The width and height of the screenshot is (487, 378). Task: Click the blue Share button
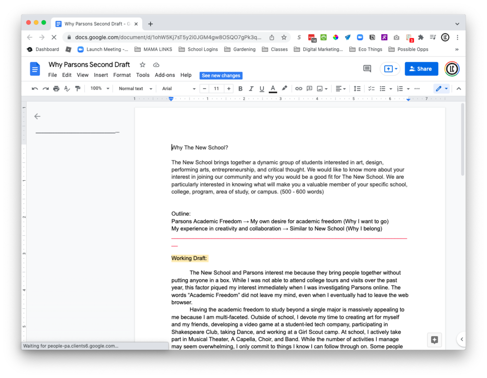point(421,69)
